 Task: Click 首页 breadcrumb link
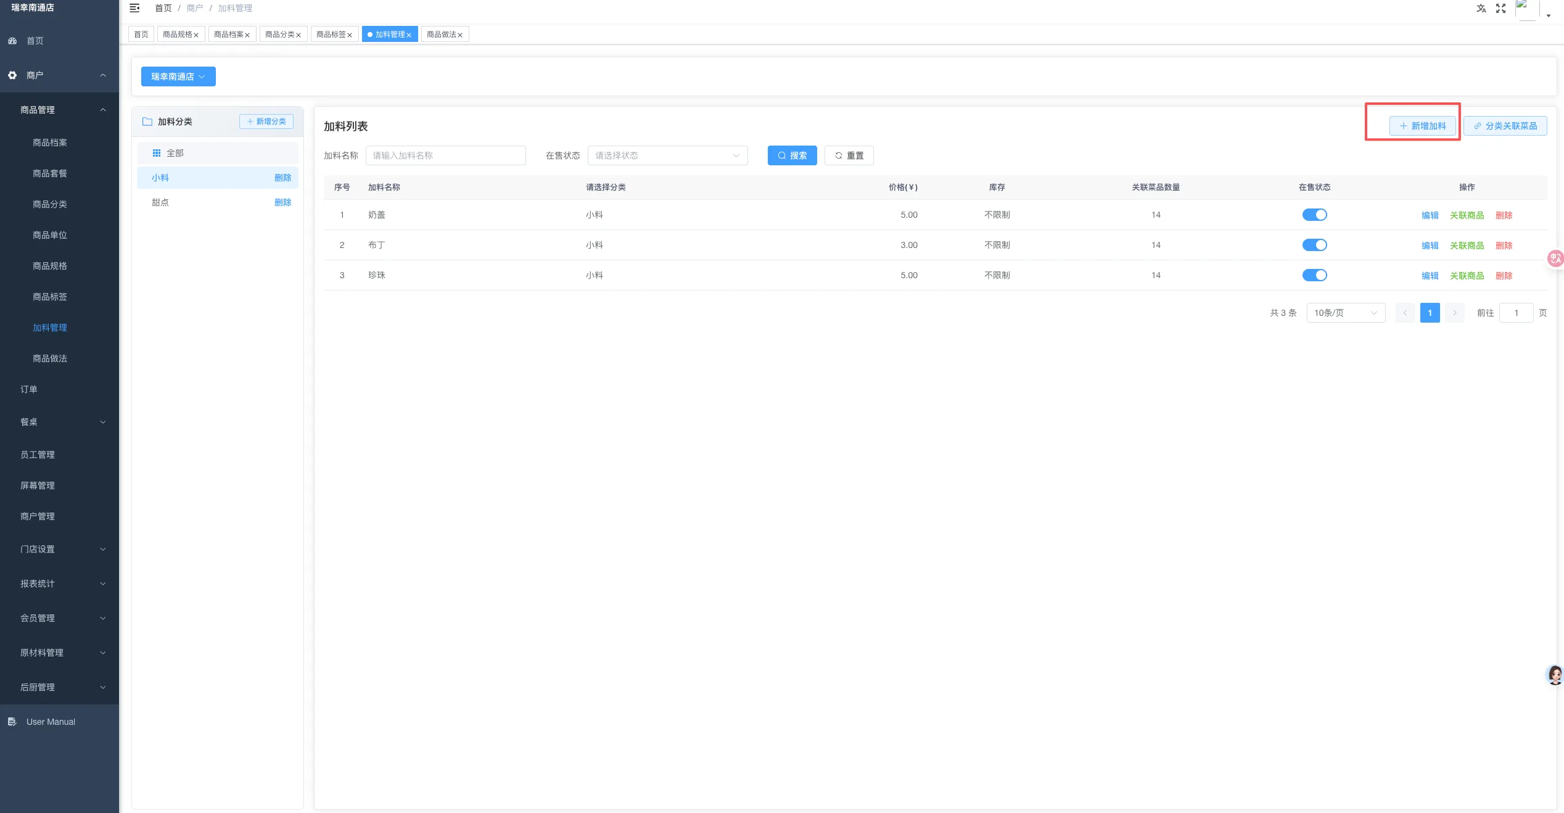(x=163, y=8)
